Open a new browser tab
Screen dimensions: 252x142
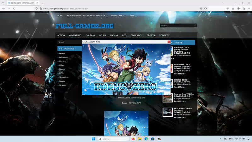pos(43,3)
